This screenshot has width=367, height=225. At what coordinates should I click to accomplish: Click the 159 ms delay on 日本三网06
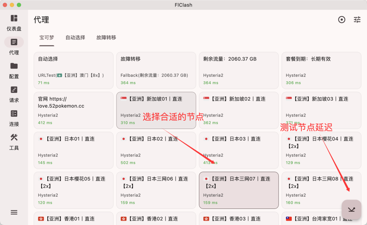pyautogui.click(x=128, y=203)
